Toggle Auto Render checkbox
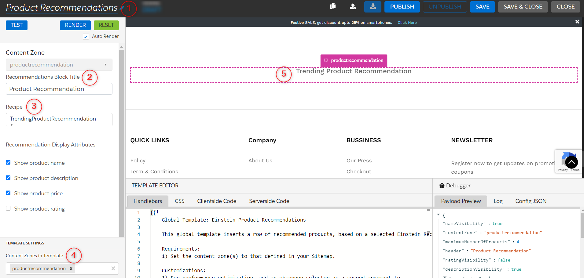584x278 pixels. (86, 37)
